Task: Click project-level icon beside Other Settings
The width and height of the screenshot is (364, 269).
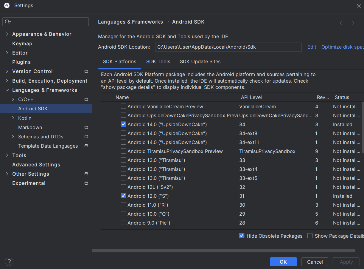Action: pyautogui.click(x=86, y=174)
